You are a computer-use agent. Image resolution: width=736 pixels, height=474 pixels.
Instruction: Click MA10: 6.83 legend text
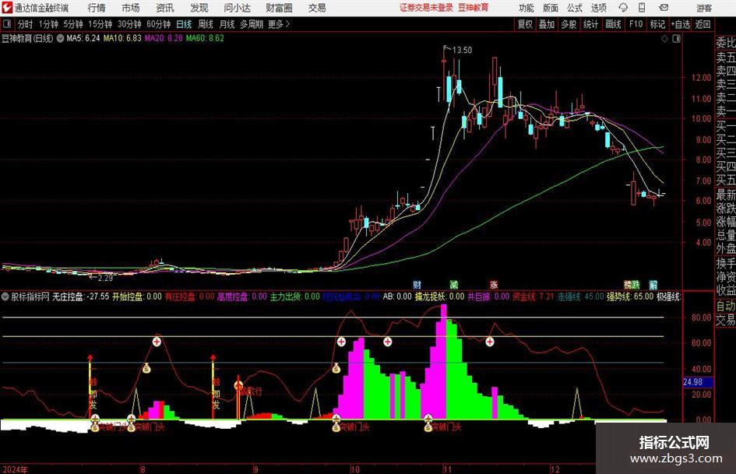click(x=122, y=38)
